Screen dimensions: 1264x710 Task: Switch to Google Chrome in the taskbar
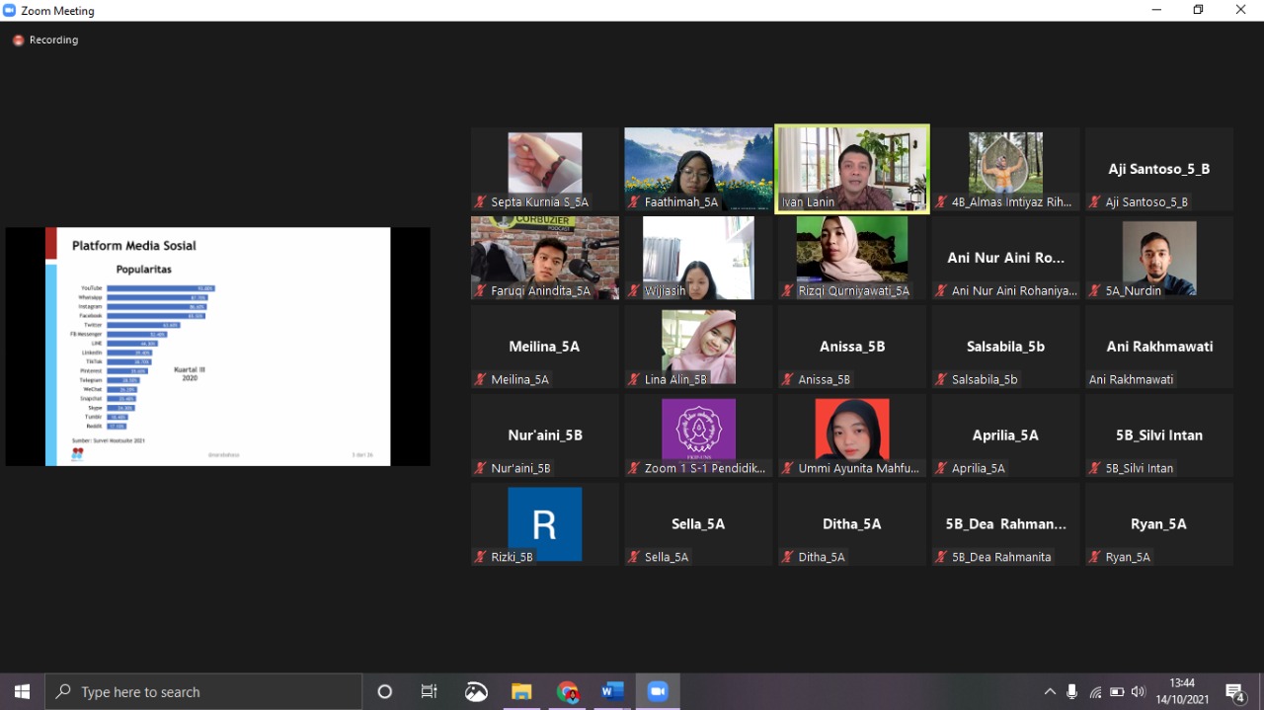(x=567, y=691)
